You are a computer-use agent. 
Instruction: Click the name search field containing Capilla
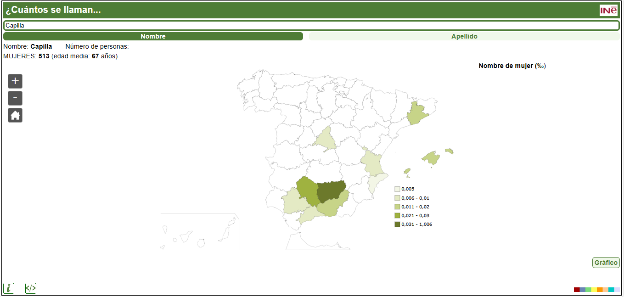point(311,26)
